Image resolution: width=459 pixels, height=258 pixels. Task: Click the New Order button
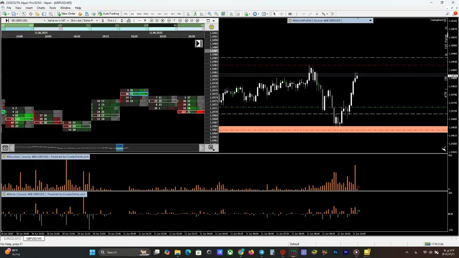(66, 14)
